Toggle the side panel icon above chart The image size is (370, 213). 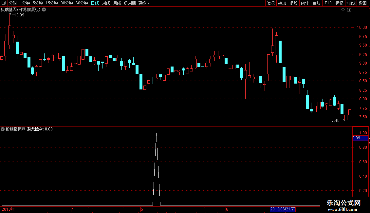pos(349,10)
